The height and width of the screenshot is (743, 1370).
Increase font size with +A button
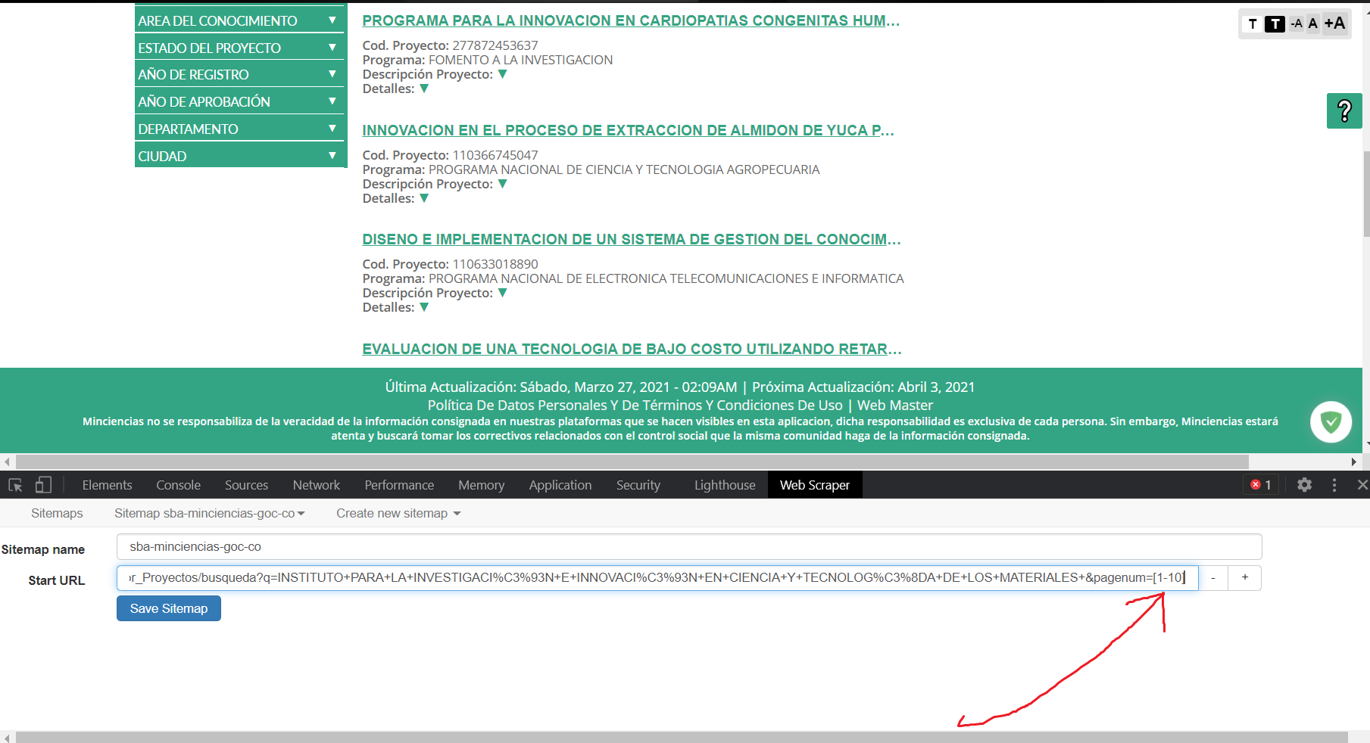point(1334,23)
